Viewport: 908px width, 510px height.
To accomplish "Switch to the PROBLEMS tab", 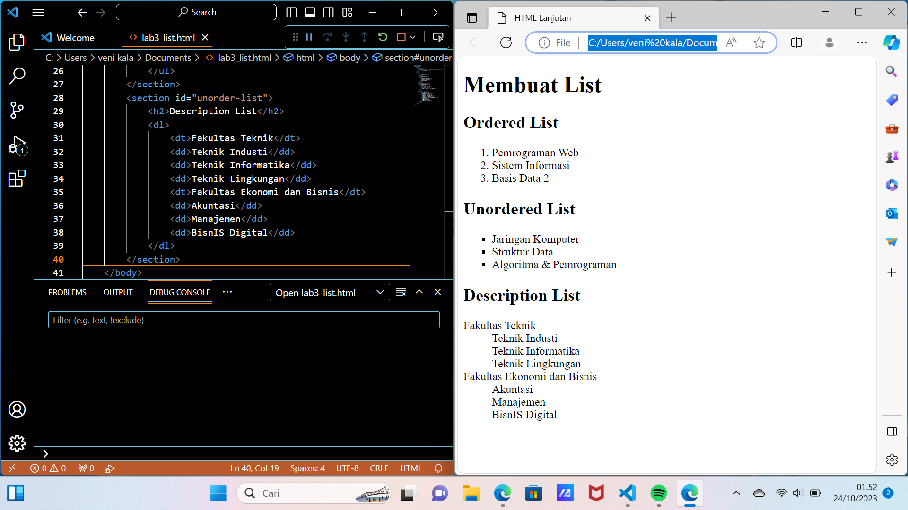I will pyautogui.click(x=67, y=292).
